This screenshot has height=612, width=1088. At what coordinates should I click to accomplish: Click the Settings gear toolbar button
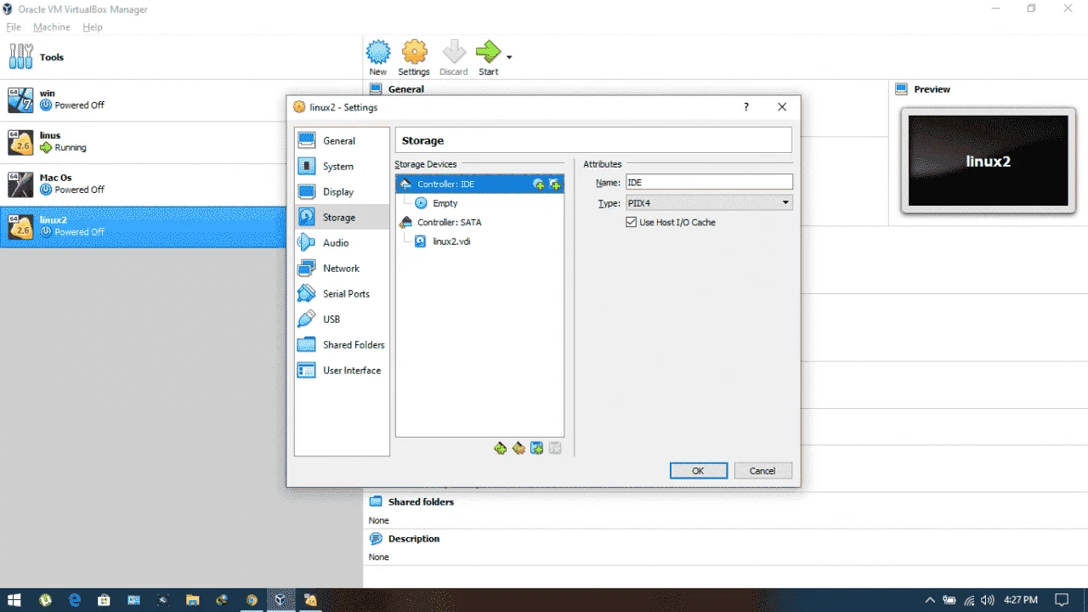(x=414, y=58)
